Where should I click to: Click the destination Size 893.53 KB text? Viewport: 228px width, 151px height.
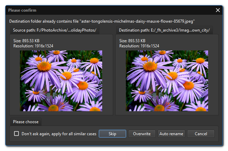(x=132, y=40)
